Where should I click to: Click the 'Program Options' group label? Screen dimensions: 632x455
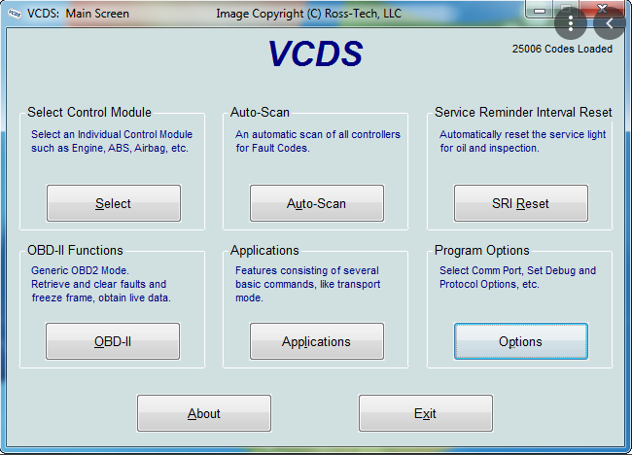point(482,250)
